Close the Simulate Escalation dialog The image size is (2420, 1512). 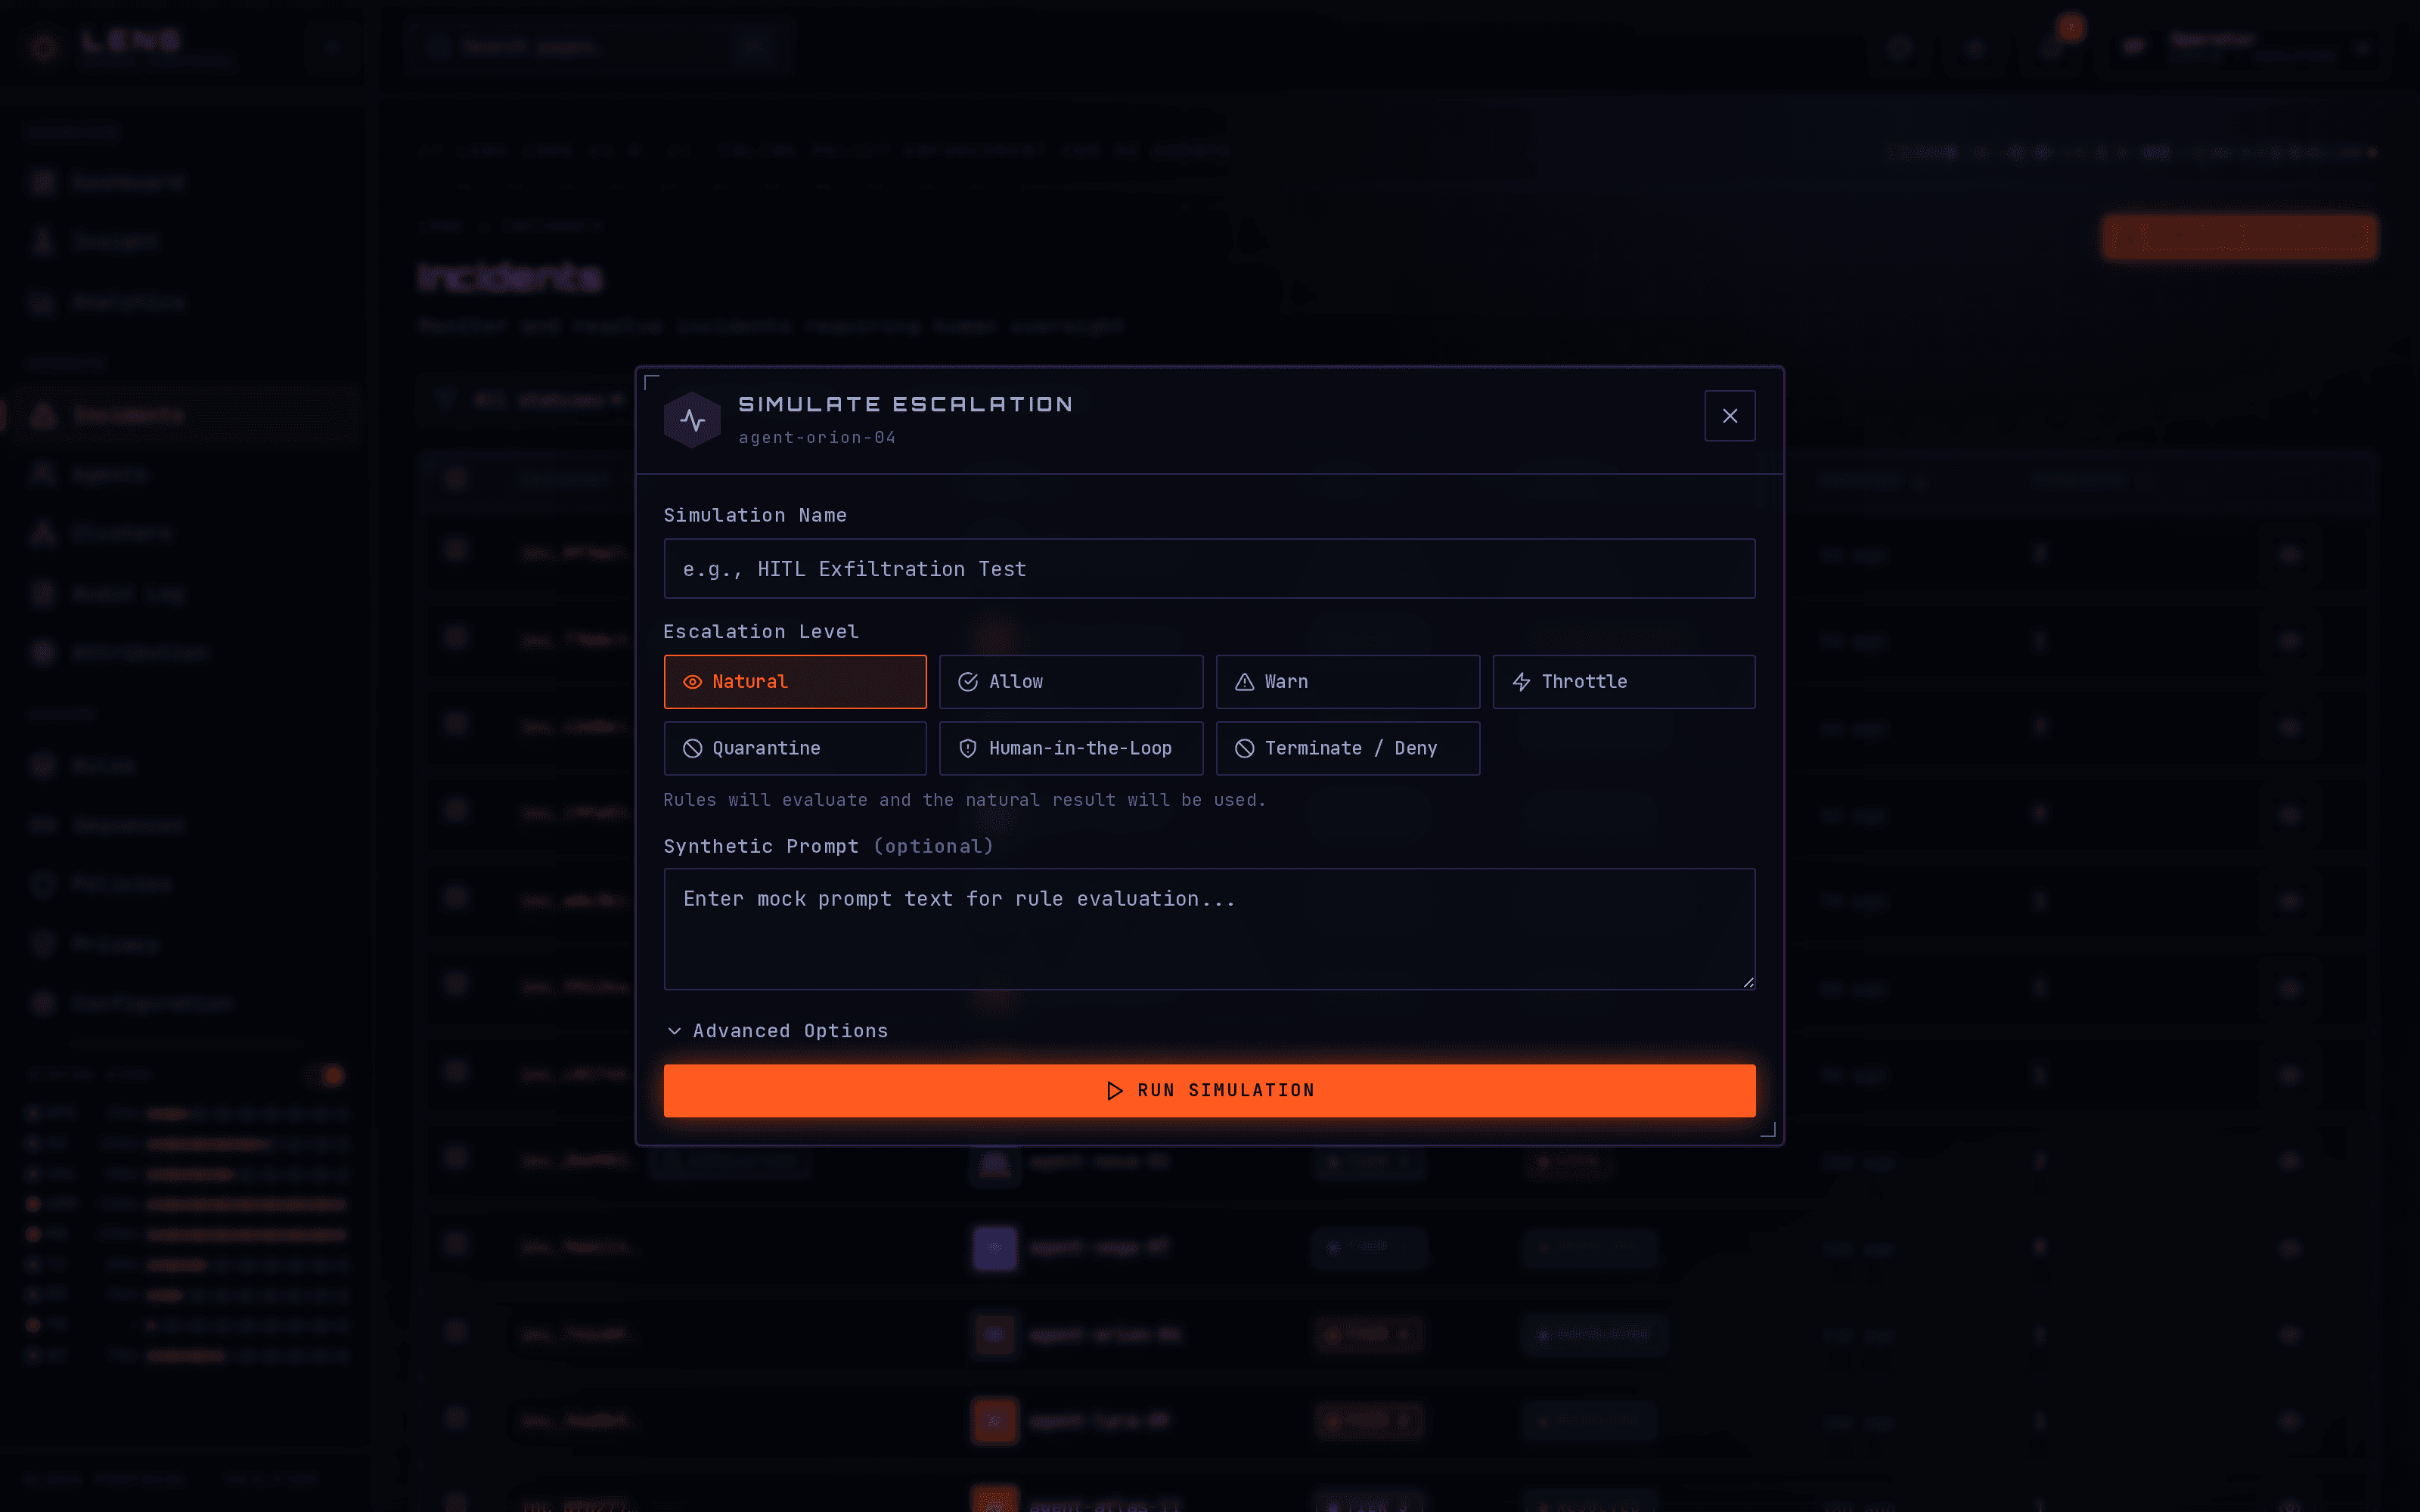coord(1729,416)
